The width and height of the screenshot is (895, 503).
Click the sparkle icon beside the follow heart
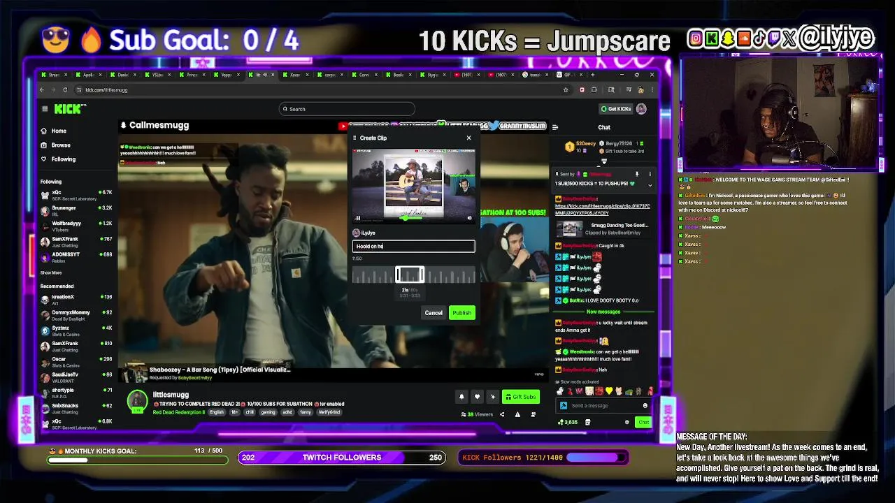492,397
